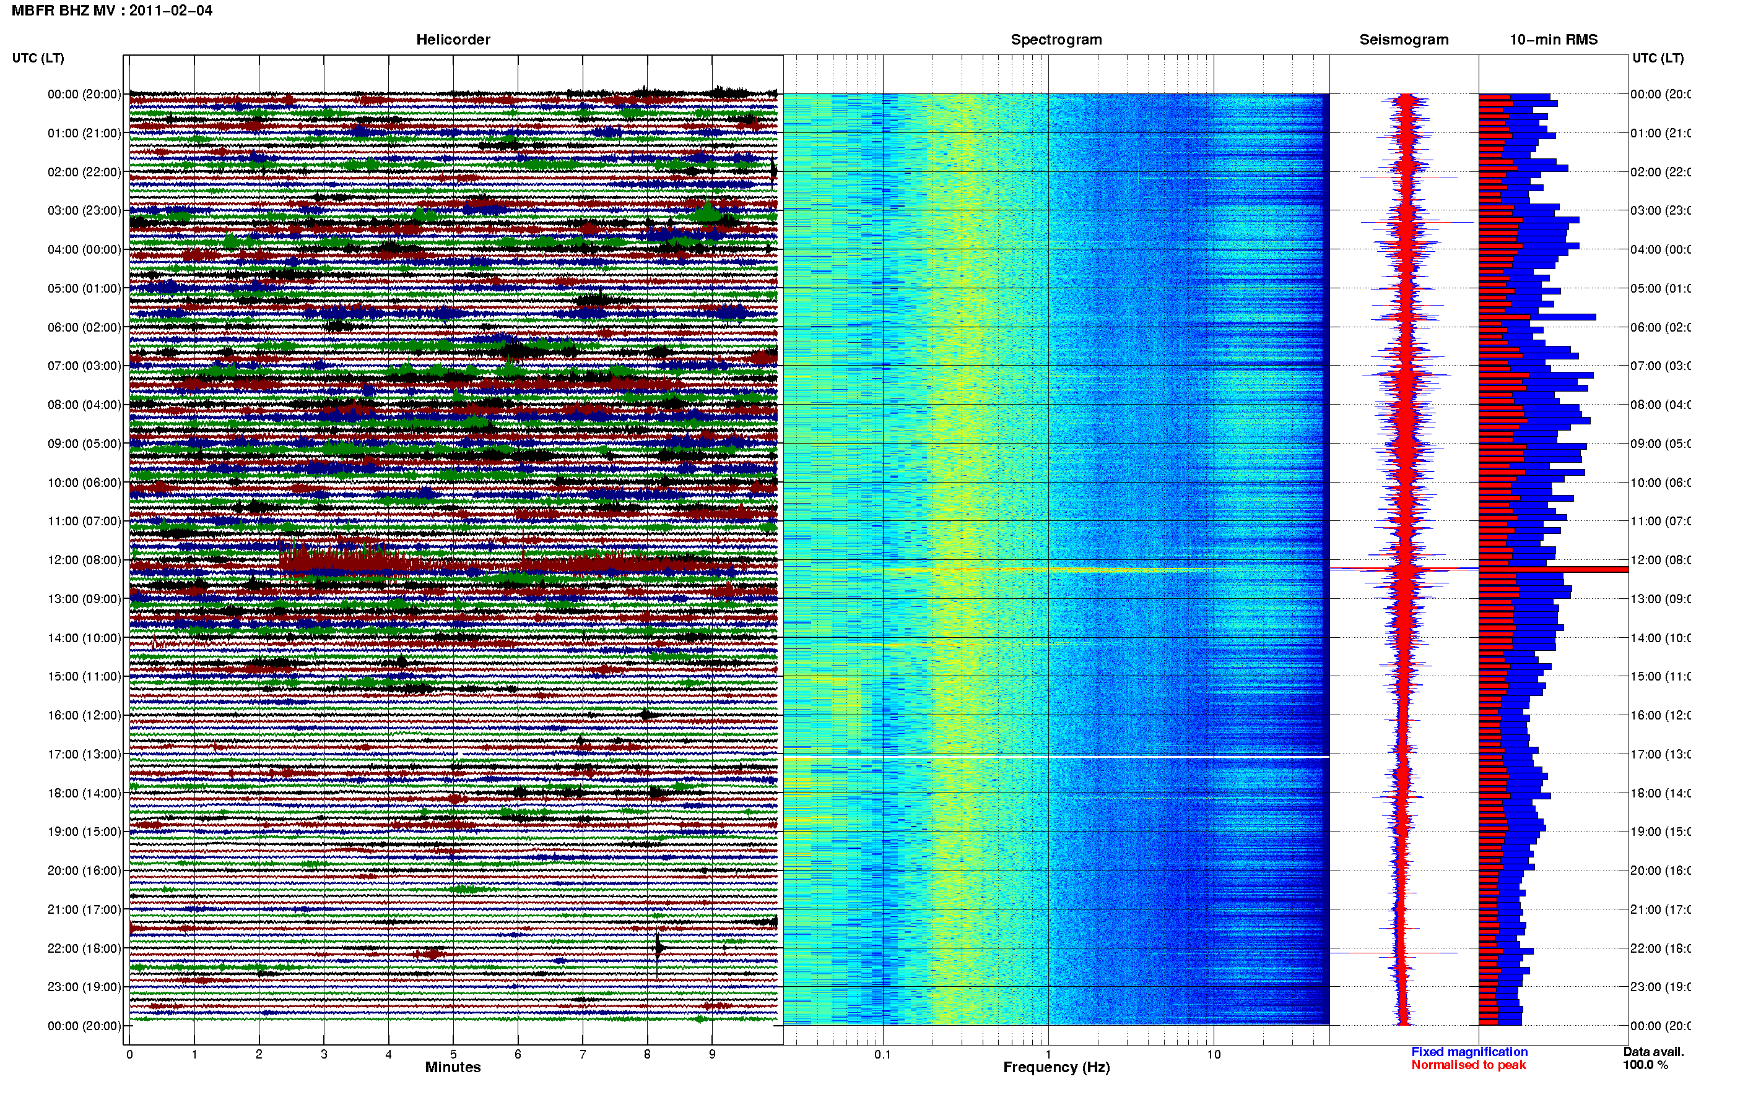The image size is (1761, 1100).
Task: Click the black spike event after 22:00 in helicorder
Action: [x=658, y=948]
